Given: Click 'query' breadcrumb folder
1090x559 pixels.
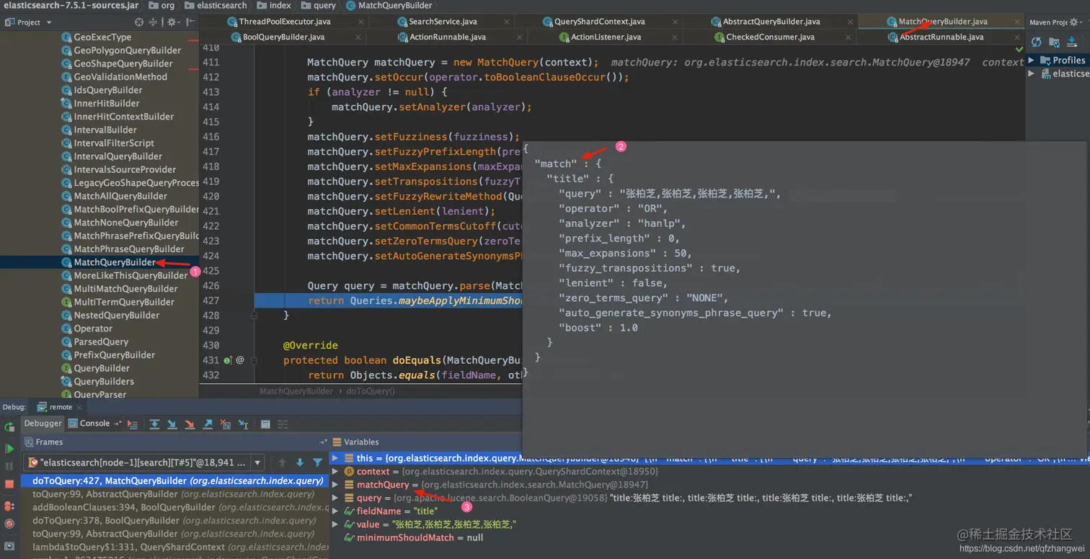Looking at the screenshot, I should point(318,5).
